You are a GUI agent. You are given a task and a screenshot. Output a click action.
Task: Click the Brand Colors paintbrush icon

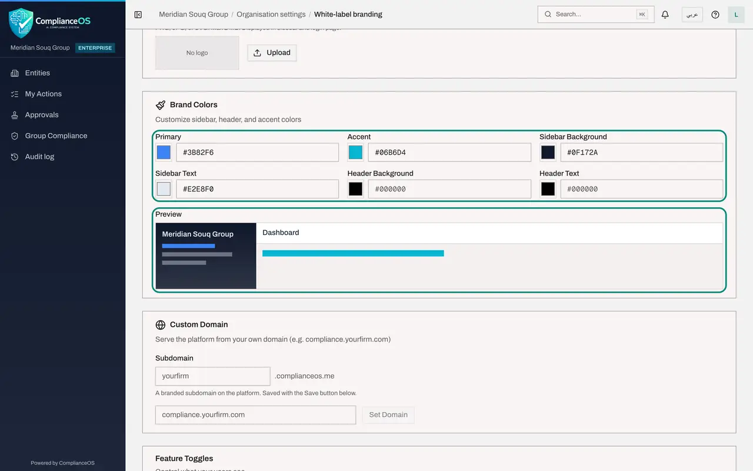tap(161, 105)
